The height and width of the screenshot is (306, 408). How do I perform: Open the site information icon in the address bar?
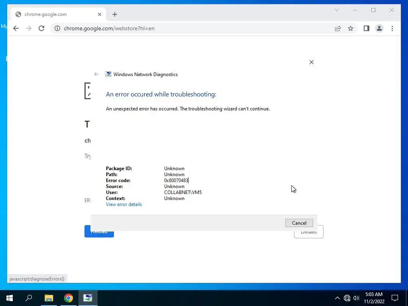click(x=57, y=28)
